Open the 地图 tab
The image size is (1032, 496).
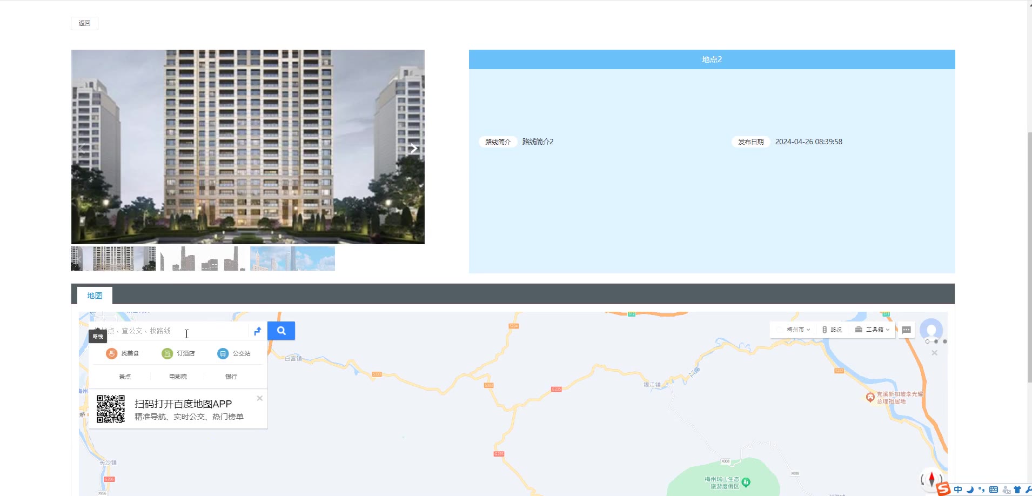[95, 296]
